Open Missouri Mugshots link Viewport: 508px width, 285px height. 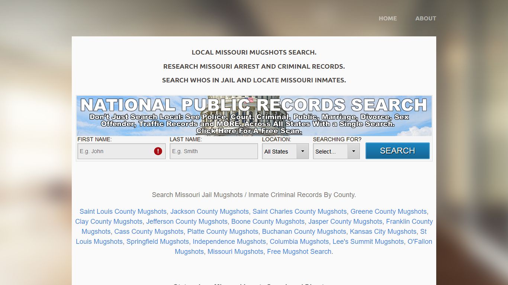pyautogui.click(x=235, y=252)
